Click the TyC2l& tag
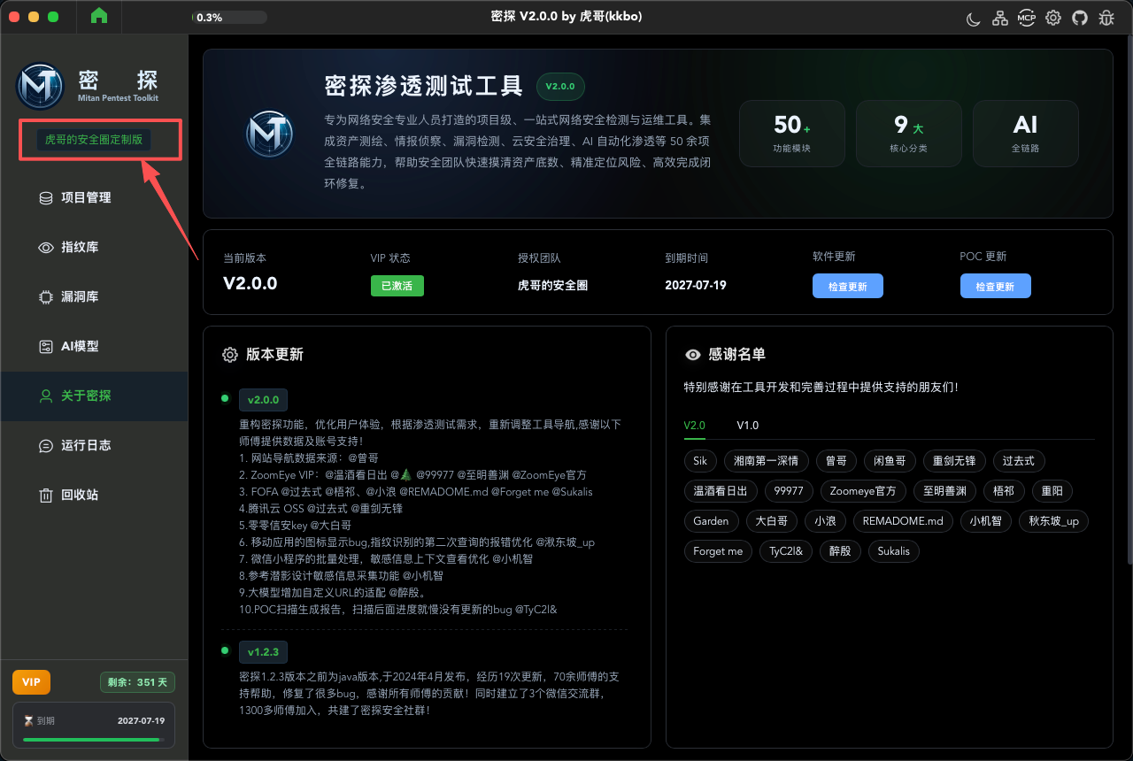The width and height of the screenshot is (1133, 761). (786, 551)
